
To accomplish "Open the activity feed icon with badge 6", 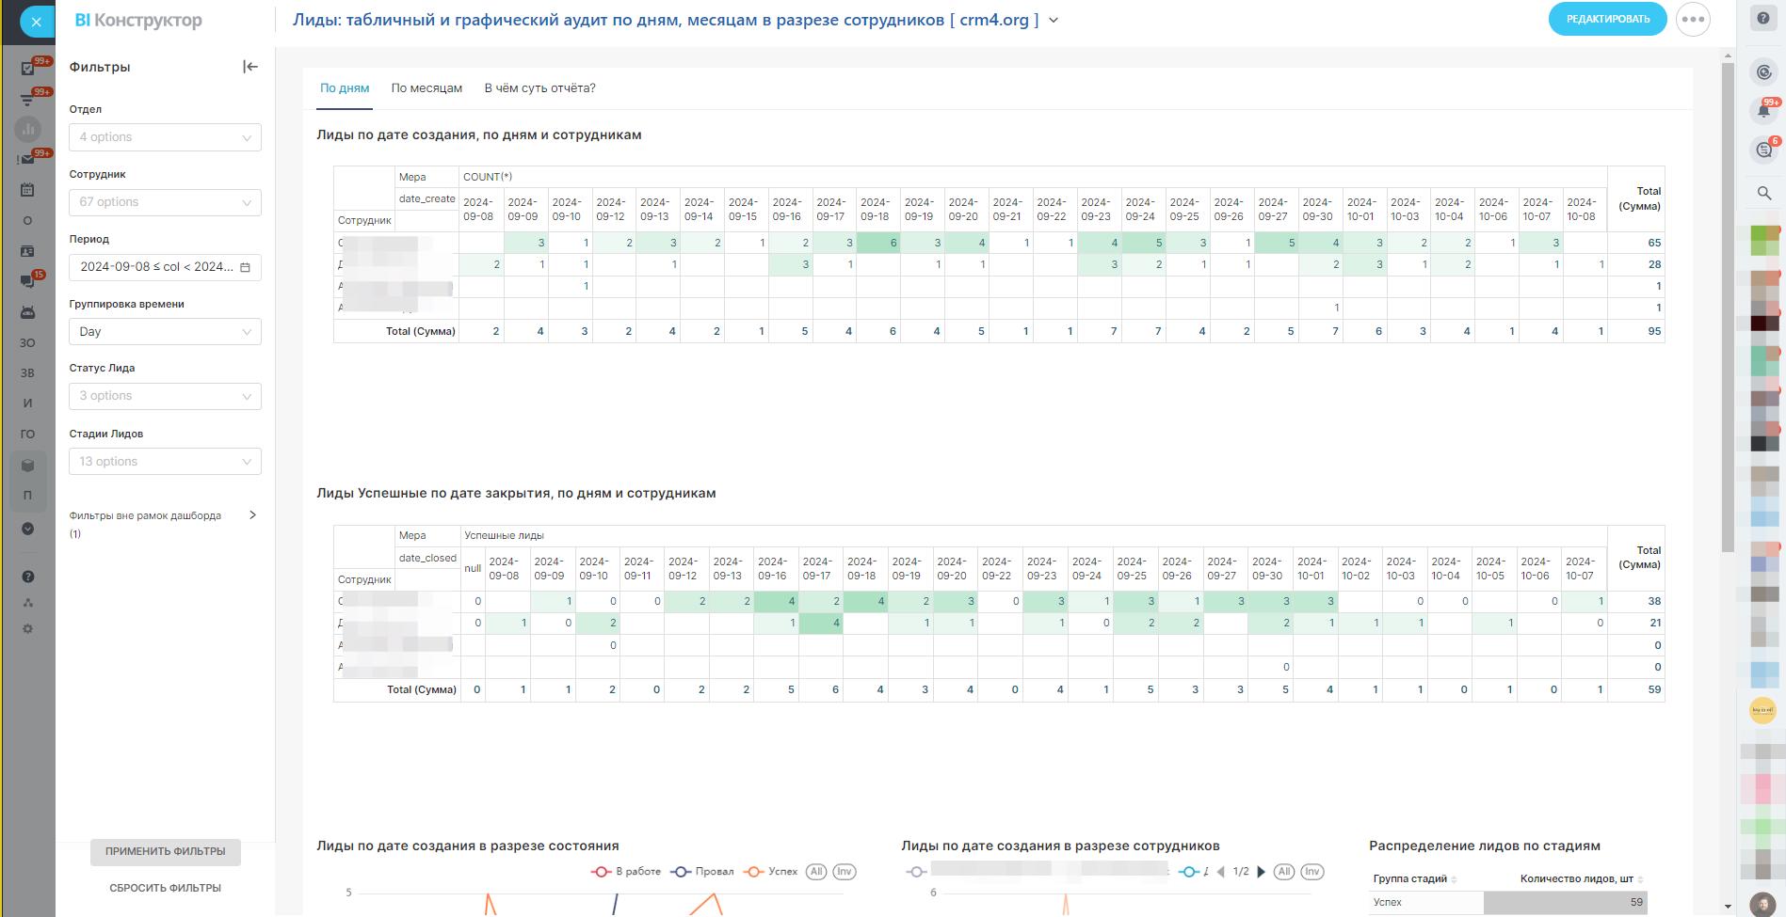I will click(x=1763, y=150).
